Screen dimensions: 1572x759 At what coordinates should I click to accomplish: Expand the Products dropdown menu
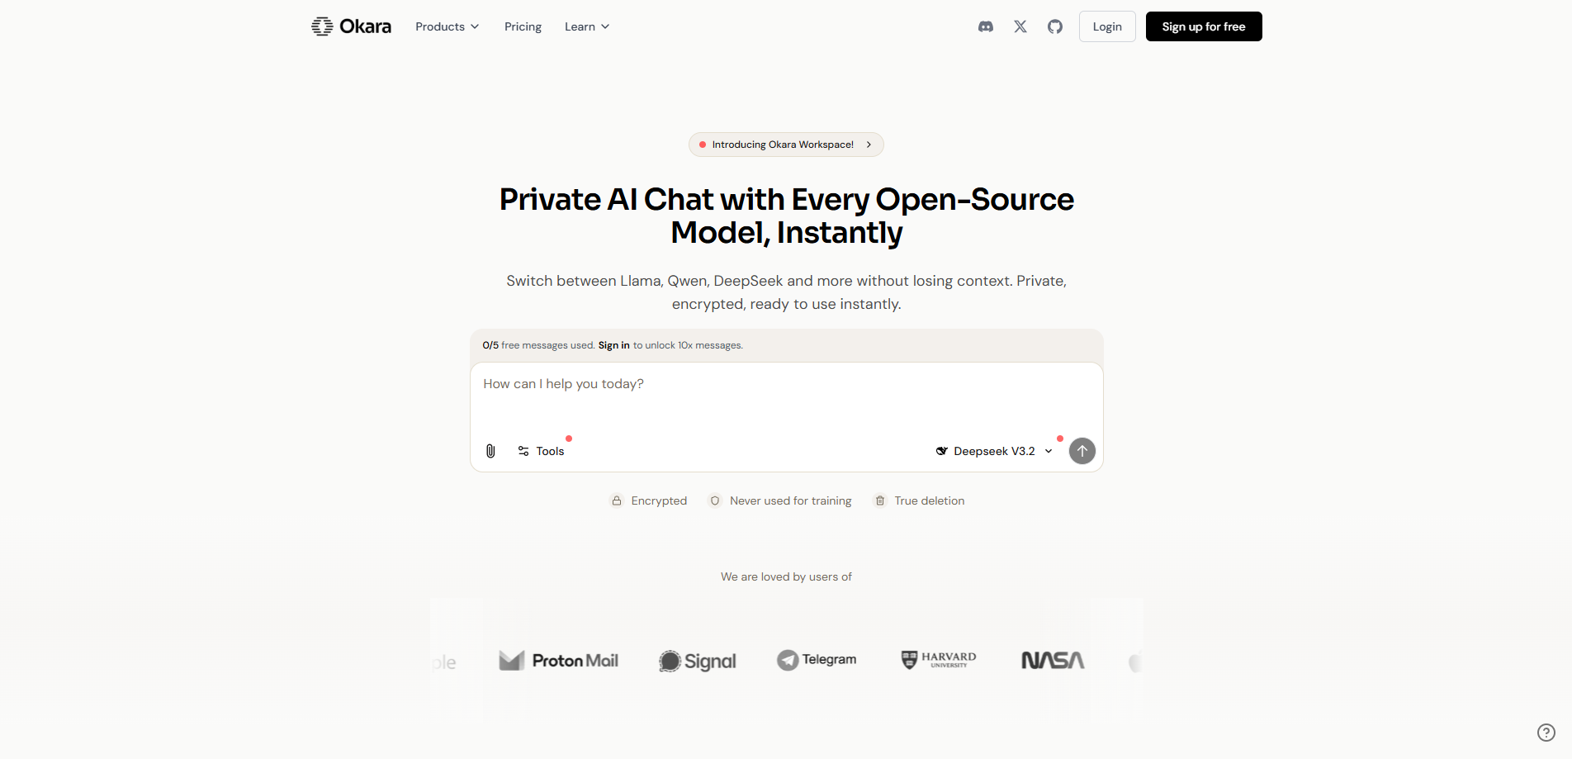[x=447, y=26]
